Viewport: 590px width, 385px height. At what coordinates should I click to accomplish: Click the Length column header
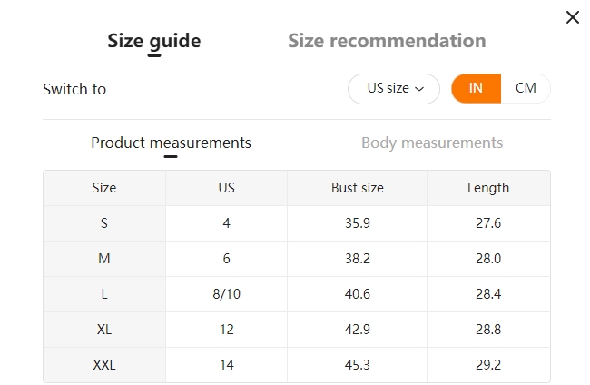pyautogui.click(x=488, y=188)
